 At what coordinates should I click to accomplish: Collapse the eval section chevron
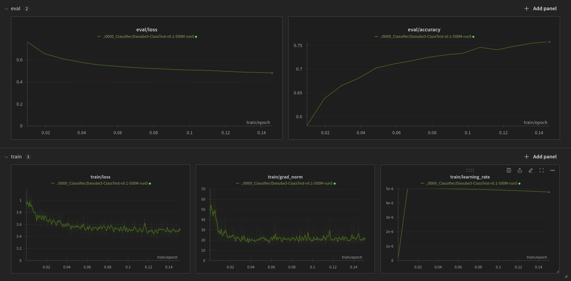point(6,9)
